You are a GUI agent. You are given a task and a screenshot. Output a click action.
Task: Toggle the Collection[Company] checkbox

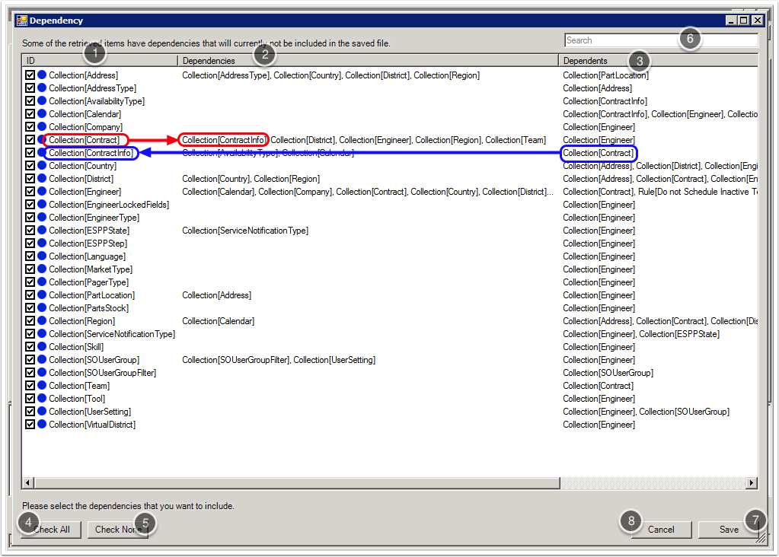[x=30, y=127]
